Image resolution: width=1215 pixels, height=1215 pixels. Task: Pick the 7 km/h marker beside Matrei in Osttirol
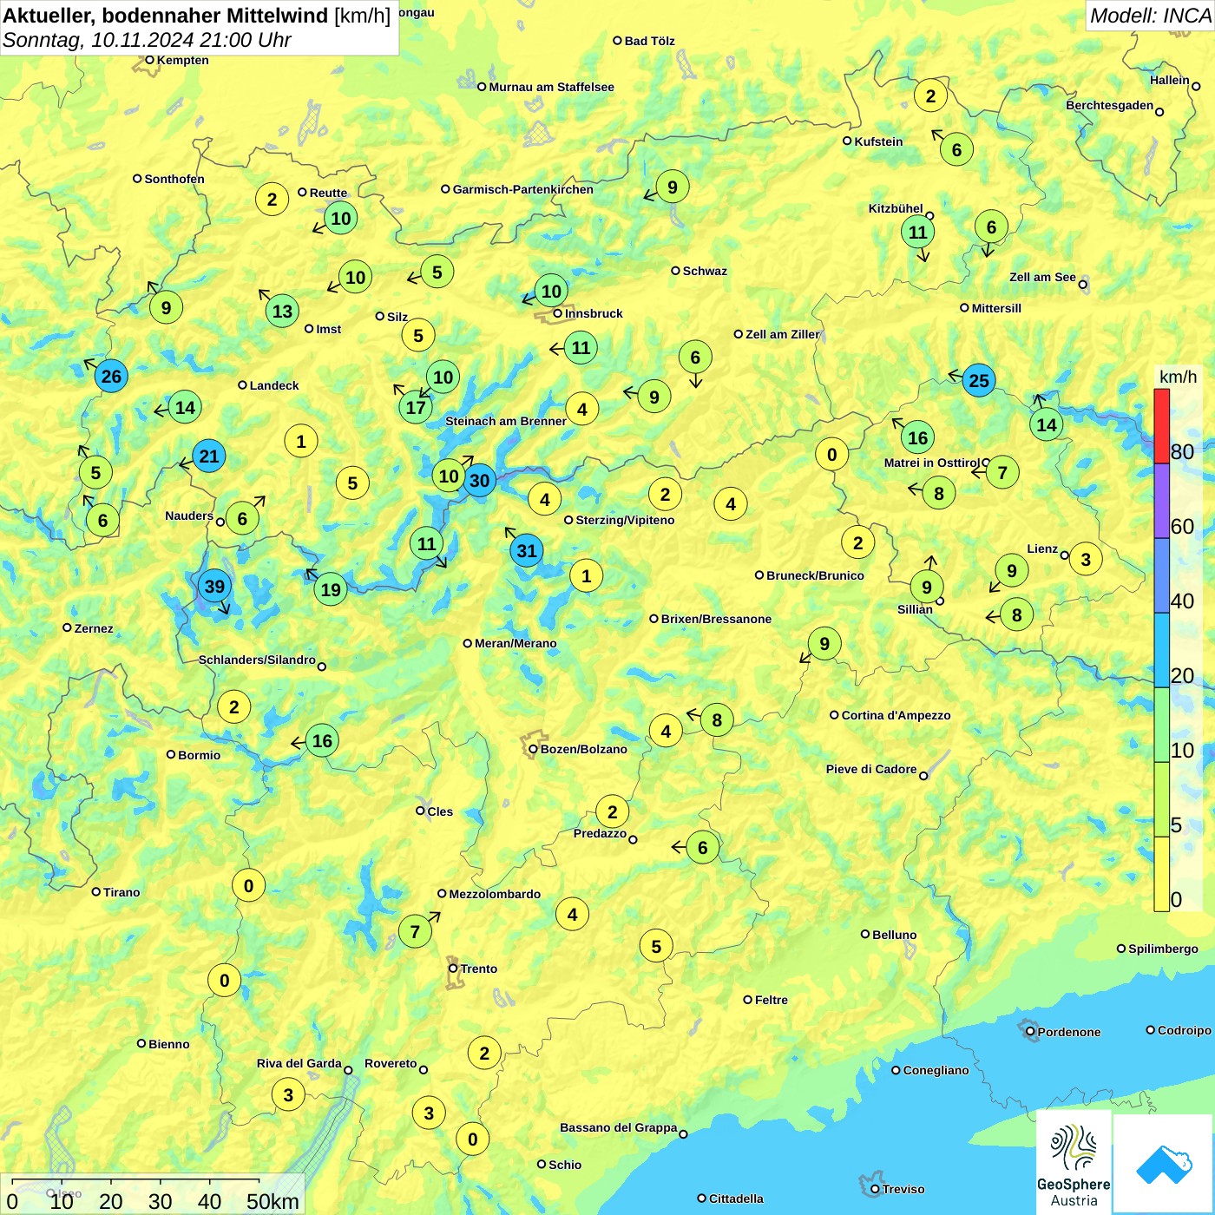point(1002,472)
